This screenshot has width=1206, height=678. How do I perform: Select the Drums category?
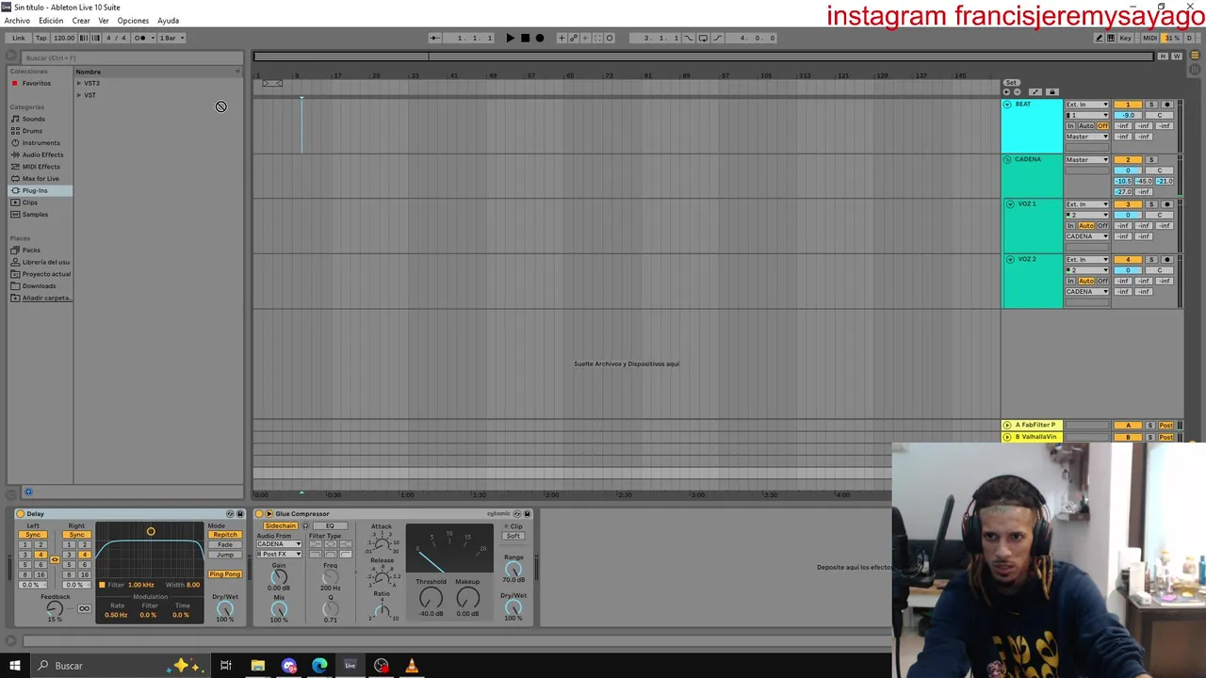33,131
